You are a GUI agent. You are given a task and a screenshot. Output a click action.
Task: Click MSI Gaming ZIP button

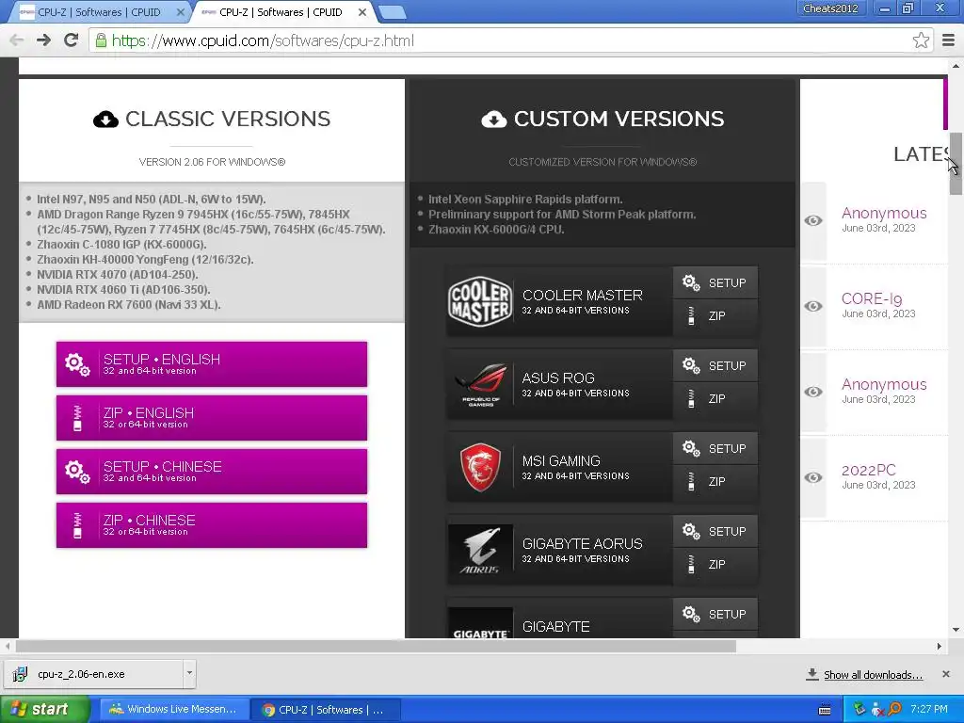point(715,482)
